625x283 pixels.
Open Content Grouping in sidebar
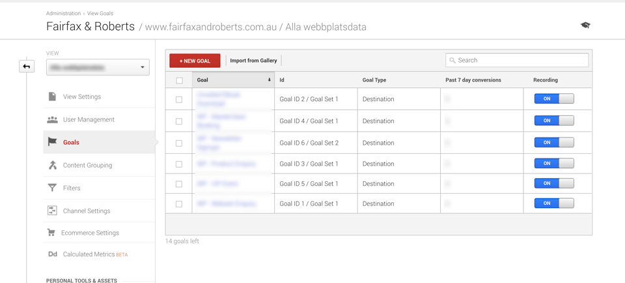tap(99, 165)
